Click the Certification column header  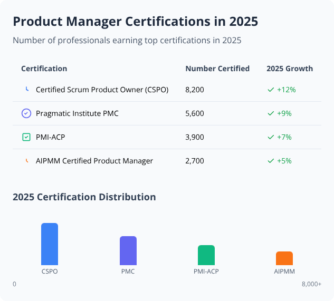(x=44, y=69)
